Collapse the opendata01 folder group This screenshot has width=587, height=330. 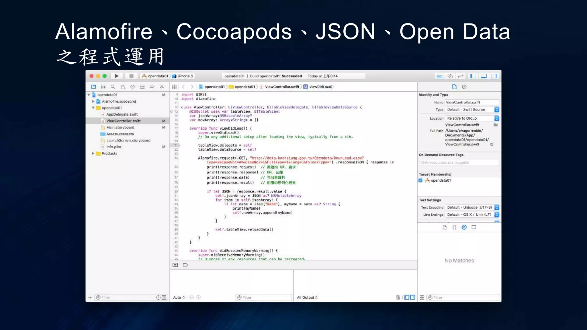coord(93,108)
